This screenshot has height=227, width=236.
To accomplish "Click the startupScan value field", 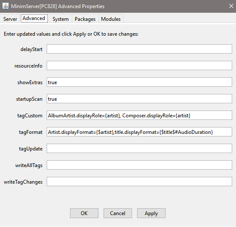I will (139, 99).
